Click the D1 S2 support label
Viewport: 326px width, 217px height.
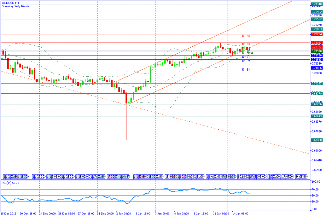pyautogui.click(x=246, y=61)
